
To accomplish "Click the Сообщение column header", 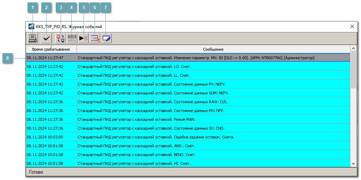I will 213,49.
